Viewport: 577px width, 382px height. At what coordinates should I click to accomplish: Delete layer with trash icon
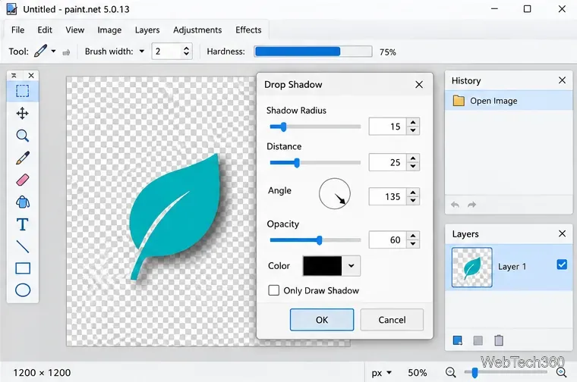point(499,340)
